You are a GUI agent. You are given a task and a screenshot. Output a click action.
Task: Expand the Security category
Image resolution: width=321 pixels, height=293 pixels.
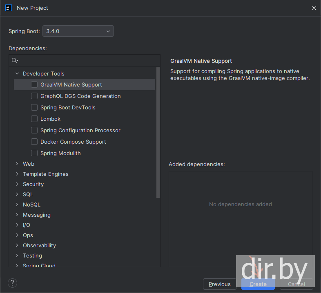(17, 184)
